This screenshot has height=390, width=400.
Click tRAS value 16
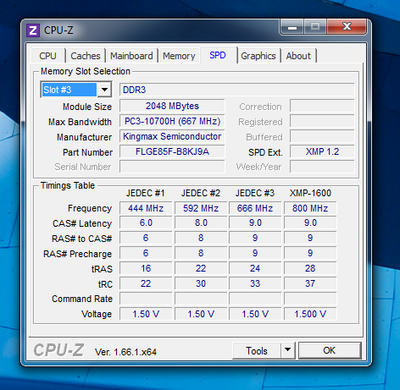[x=146, y=268]
